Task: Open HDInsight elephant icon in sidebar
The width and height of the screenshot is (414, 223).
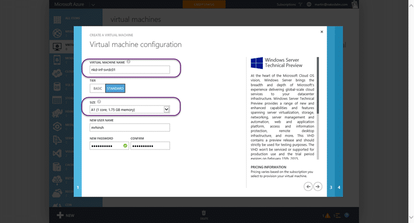Action: pos(57,113)
